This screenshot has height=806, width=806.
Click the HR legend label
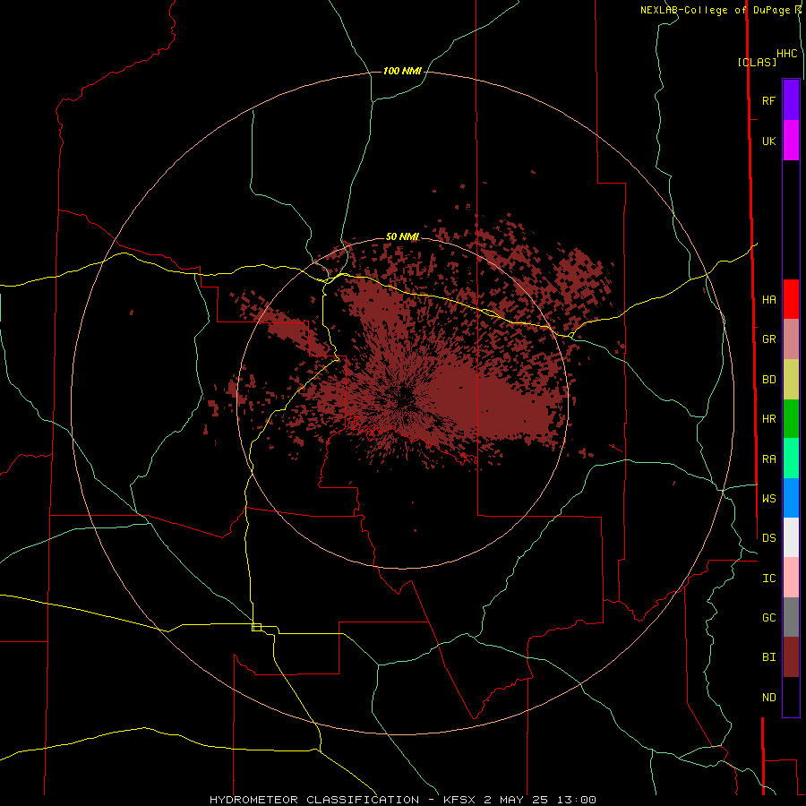(x=768, y=419)
